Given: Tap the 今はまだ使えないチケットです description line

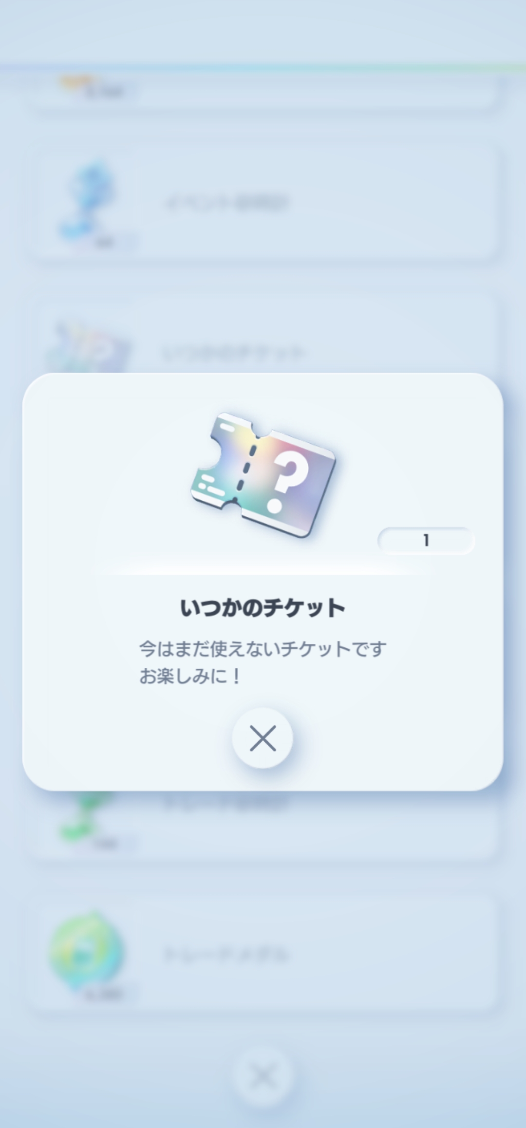Looking at the screenshot, I should (x=263, y=649).
